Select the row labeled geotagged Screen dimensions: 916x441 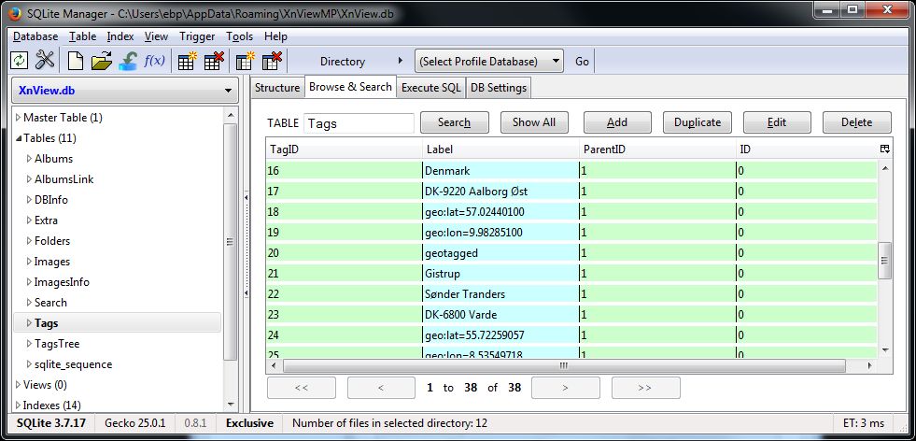click(x=571, y=253)
